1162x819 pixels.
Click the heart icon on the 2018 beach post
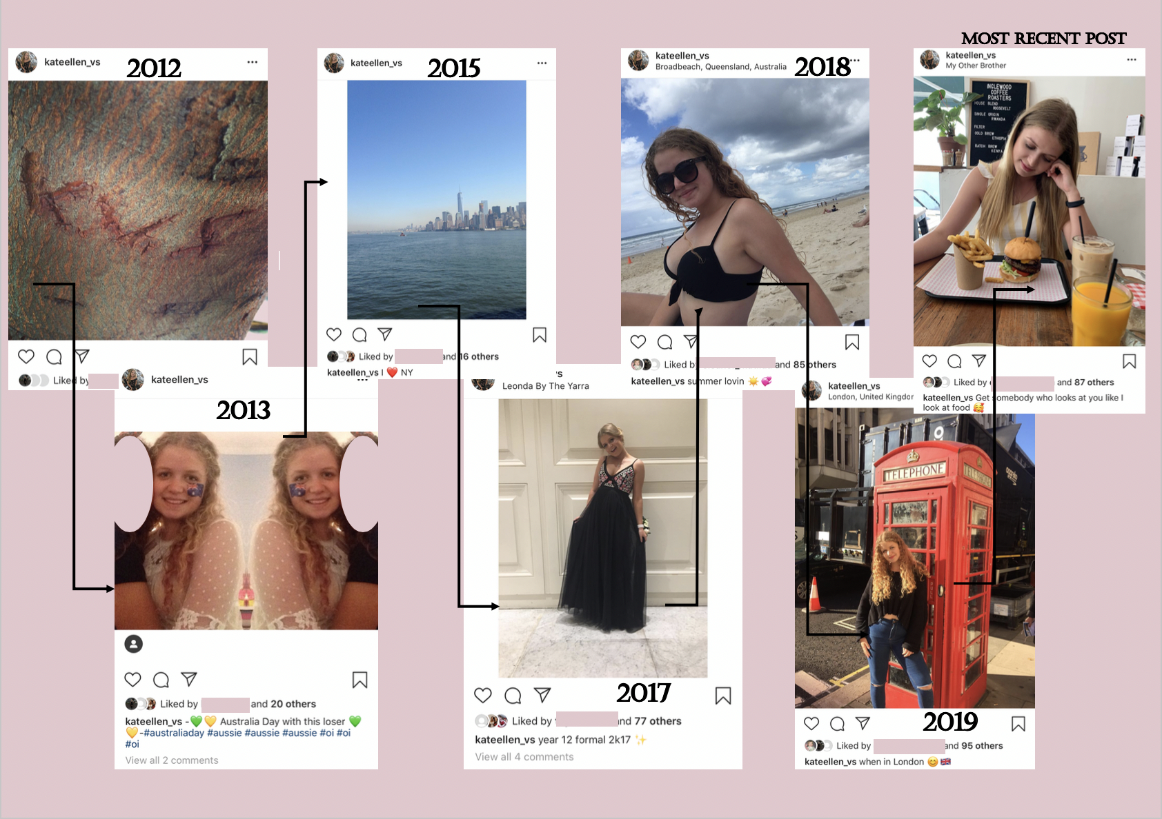[638, 341]
